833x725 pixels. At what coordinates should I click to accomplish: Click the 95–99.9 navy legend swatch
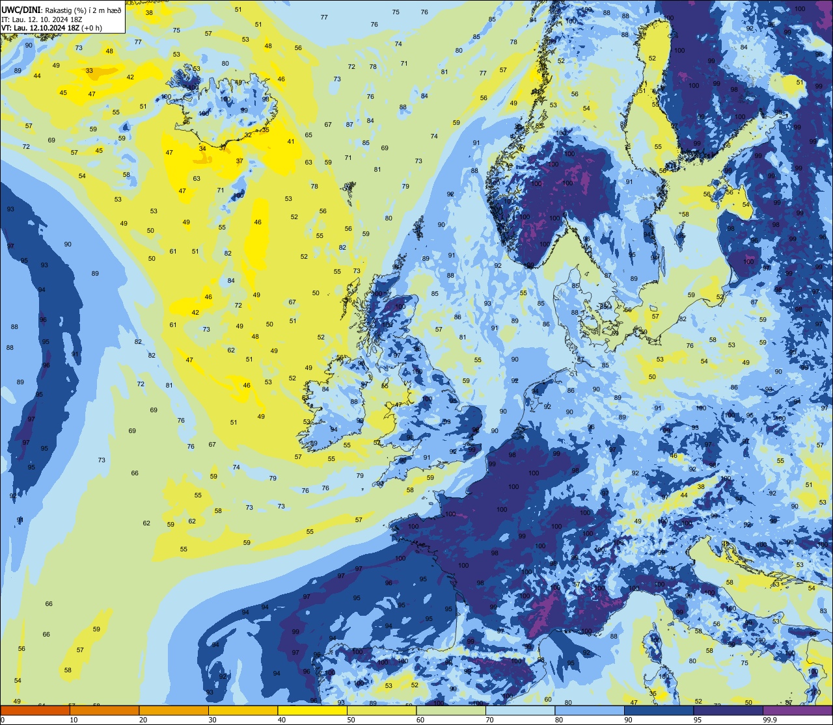pos(728,710)
